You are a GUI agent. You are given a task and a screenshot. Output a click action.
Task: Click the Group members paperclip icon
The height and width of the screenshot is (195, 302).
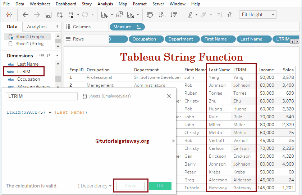(203, 15)
